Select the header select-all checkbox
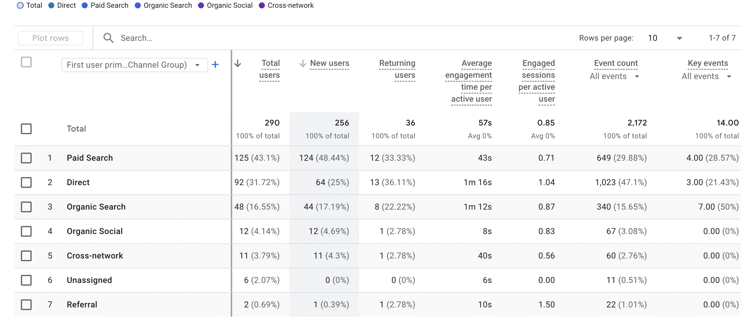The width and height of the screenshot is (755, 322). (26, 62)
